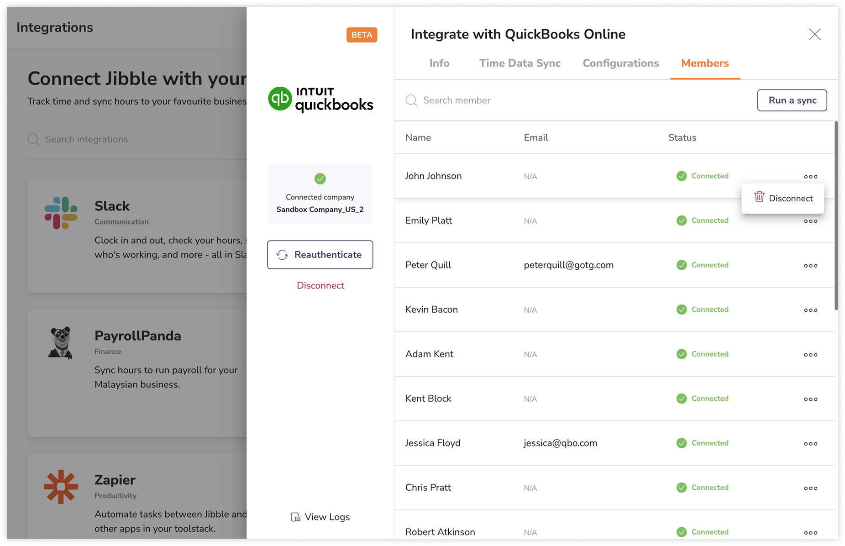Select the name John Johnson
Viewport: 845px width, 546px height.
point(433,176)
